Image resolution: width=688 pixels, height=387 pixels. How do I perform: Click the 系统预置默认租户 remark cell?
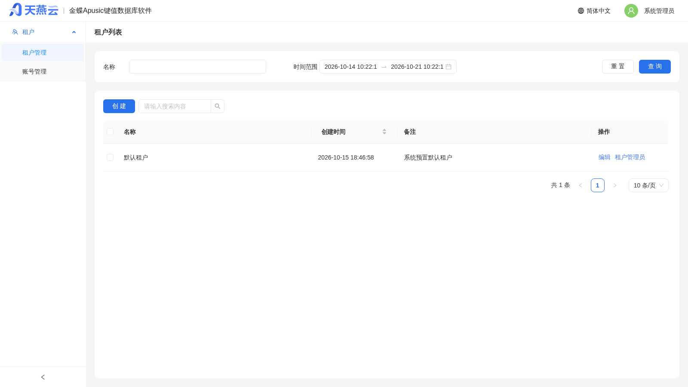coord(428,157)
